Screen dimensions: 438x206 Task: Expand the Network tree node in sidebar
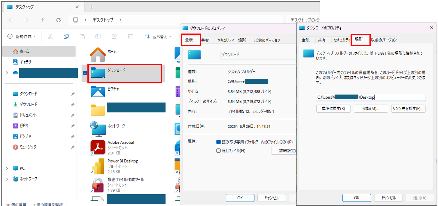tap(7, 179)
